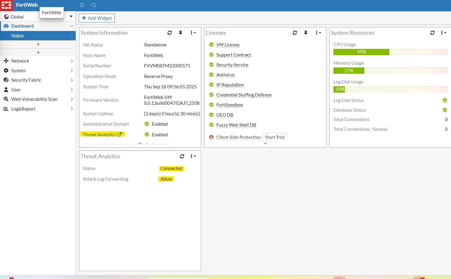451x279 pixels.
Task: Click the serial number FVVM08TM22000171
Action: pyautogui.click(x=167, y=66)
